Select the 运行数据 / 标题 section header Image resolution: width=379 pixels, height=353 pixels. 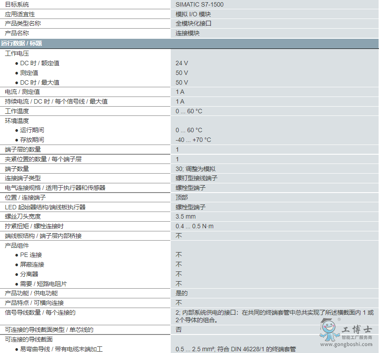click(x=22, y=43)
